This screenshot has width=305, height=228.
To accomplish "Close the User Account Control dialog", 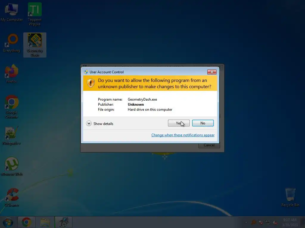I will pyautogui.click(x=212, y=72).
